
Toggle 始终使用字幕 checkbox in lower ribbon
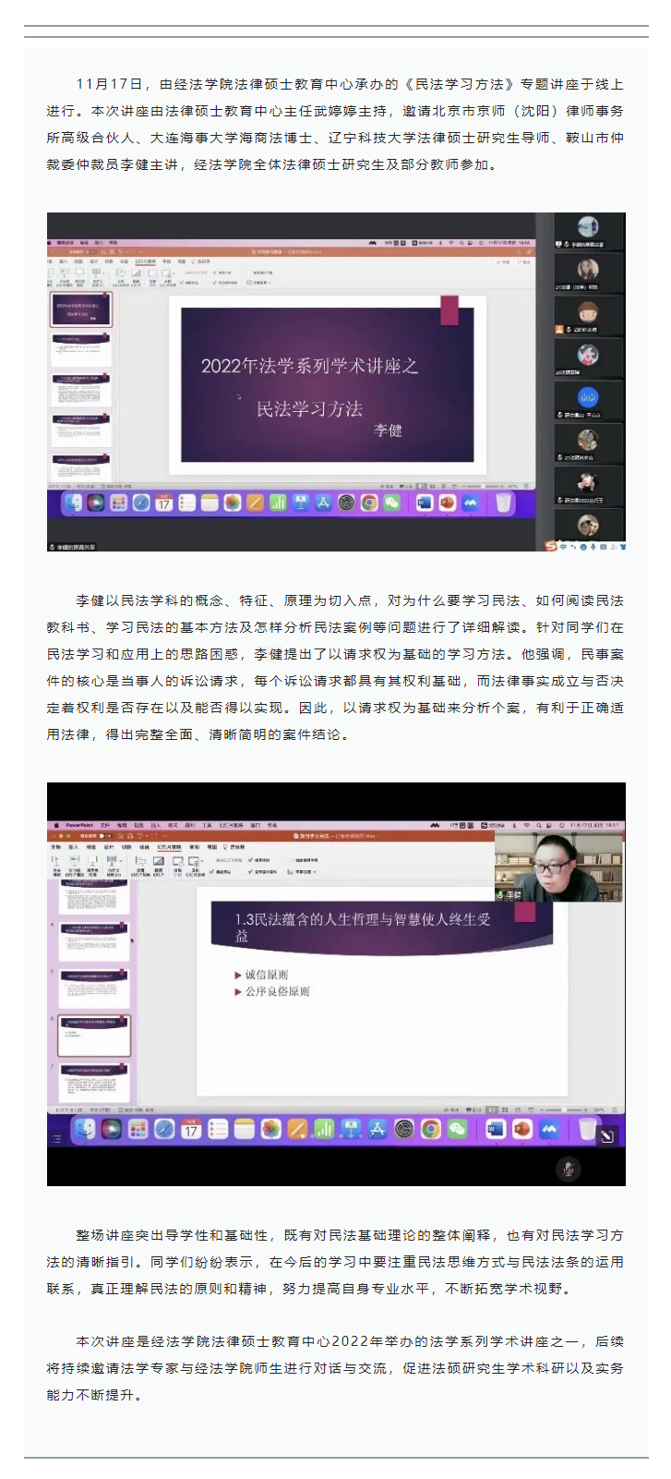click(304, 859)
